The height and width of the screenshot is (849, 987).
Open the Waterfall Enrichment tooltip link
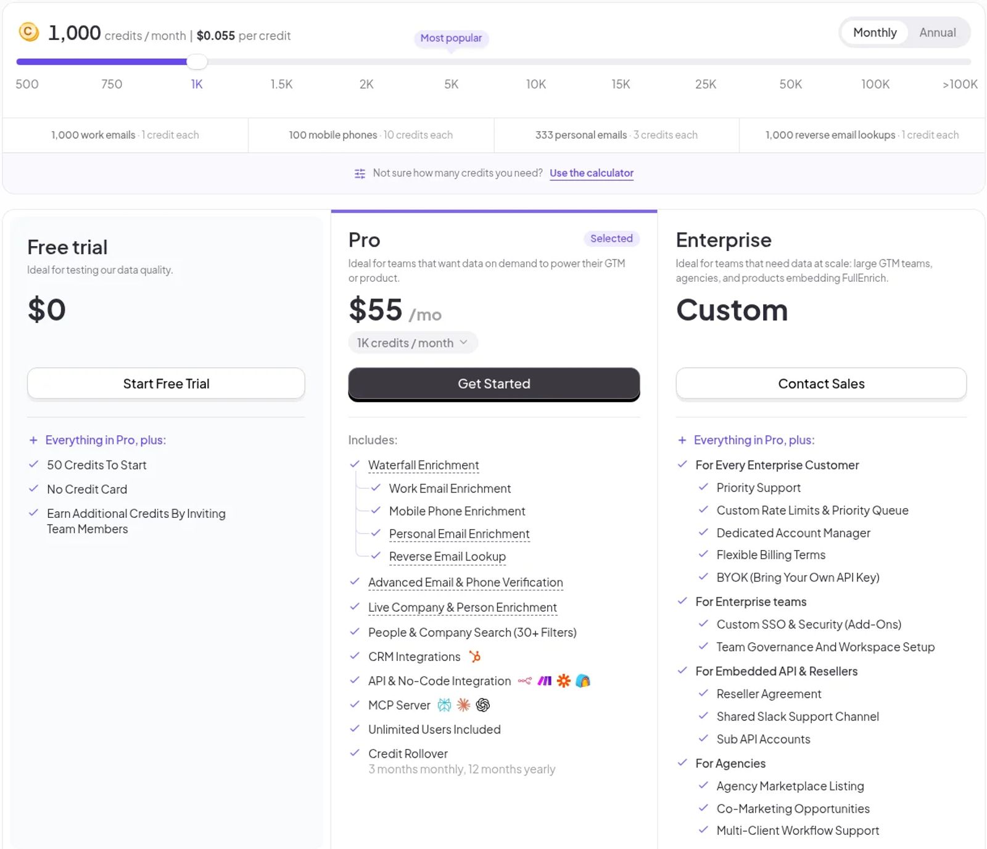click(423, 465)
